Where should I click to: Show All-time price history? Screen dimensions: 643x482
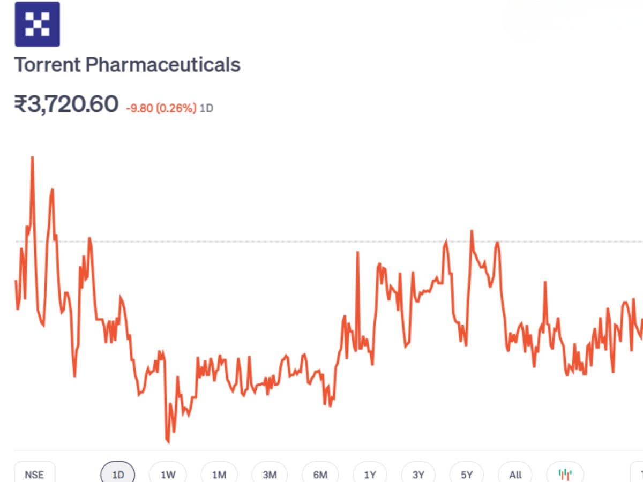point(515,475)
